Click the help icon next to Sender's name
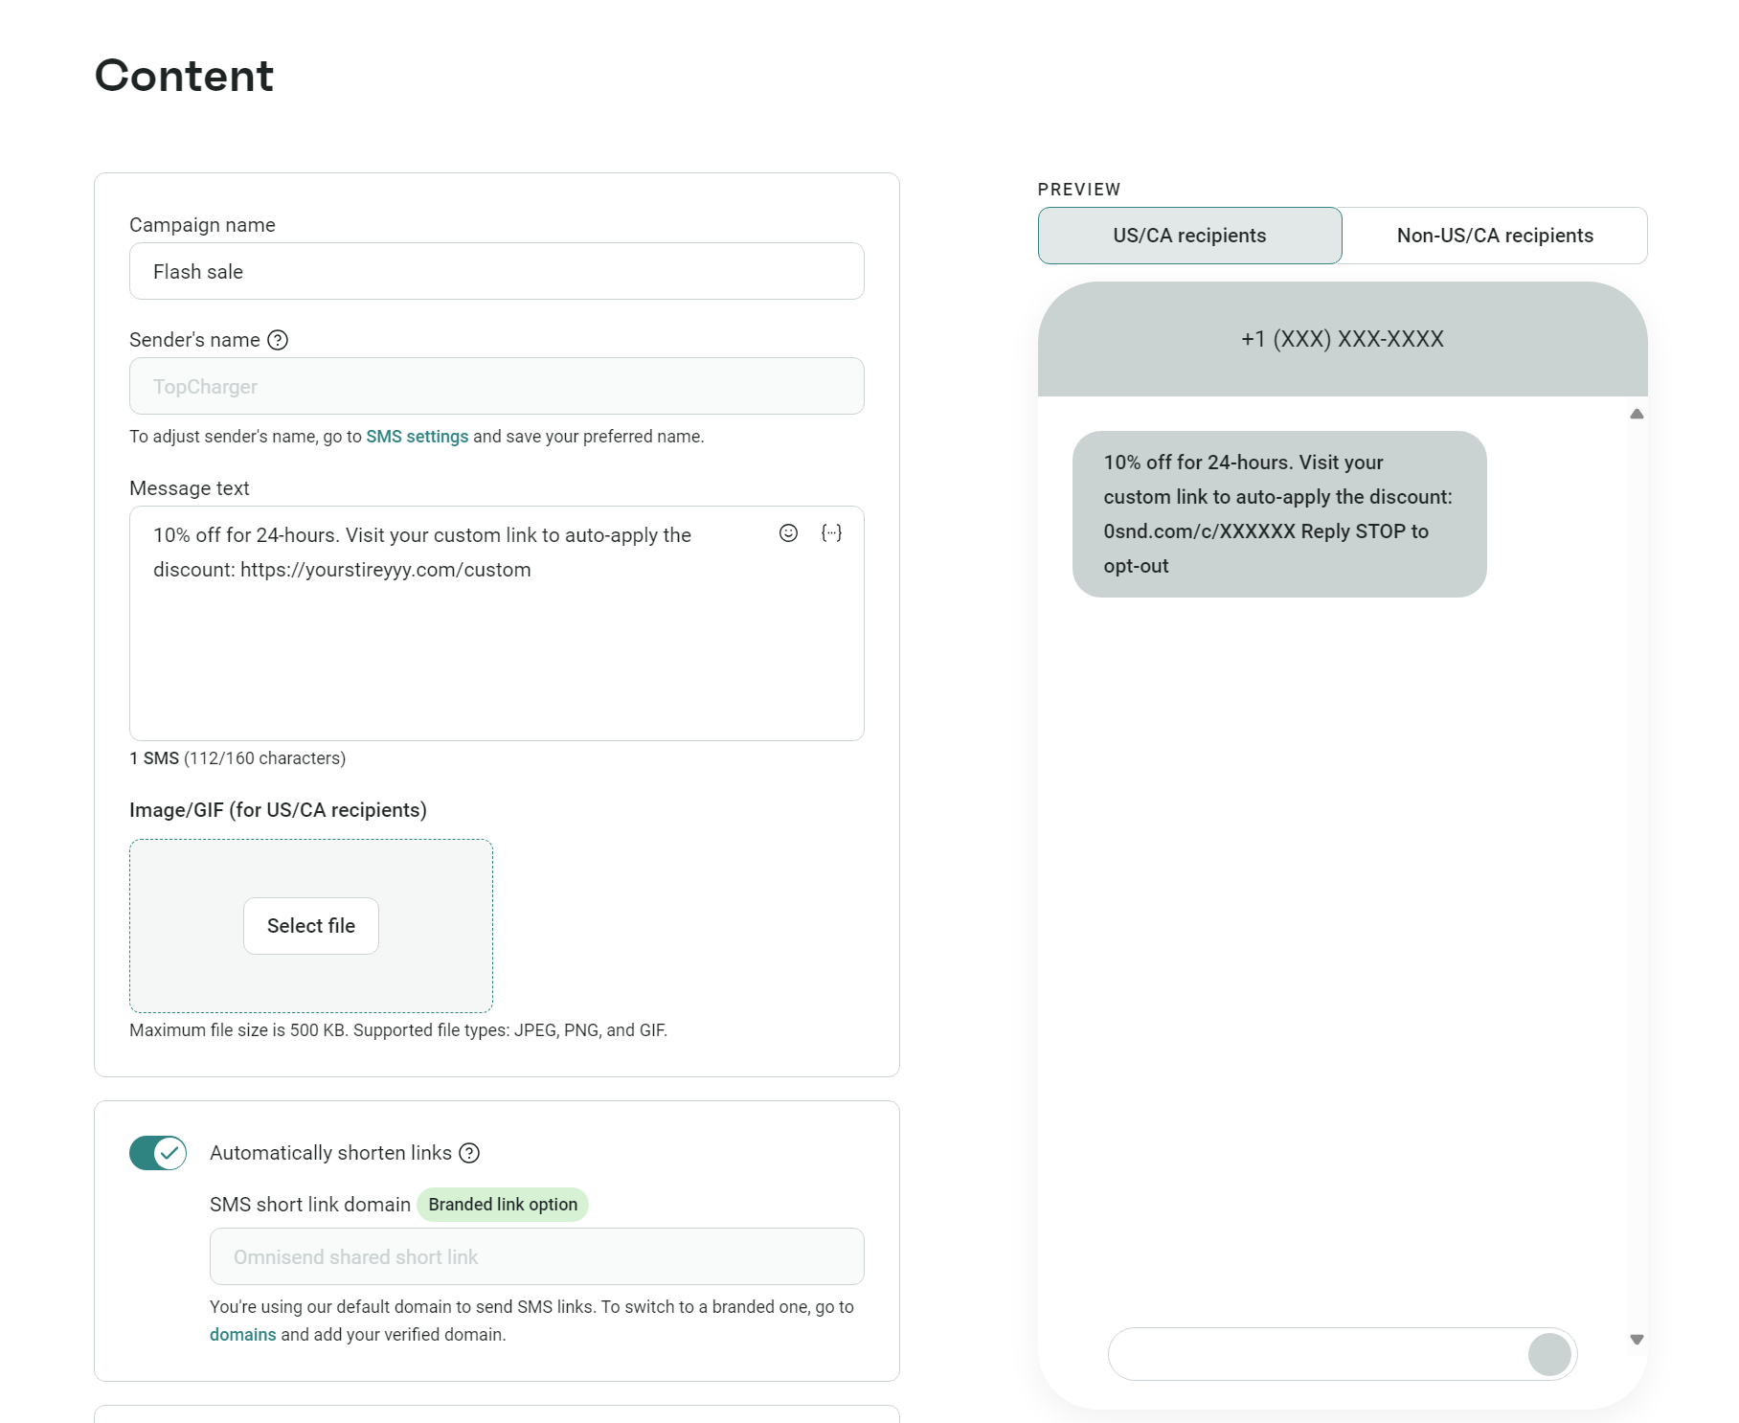The height and width of the screenshot is (1423, 1739). (277, 339)
